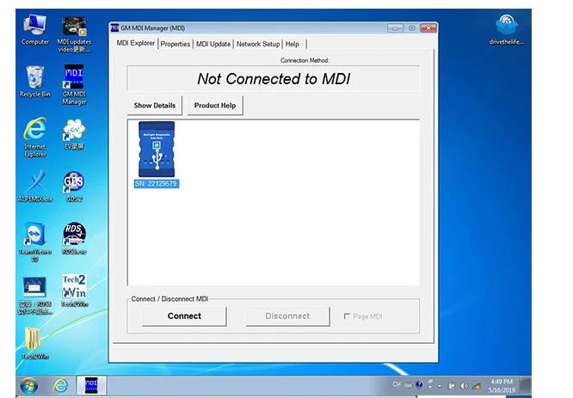Open the RDS3 screen image desktop icon

tap(35, 296)
